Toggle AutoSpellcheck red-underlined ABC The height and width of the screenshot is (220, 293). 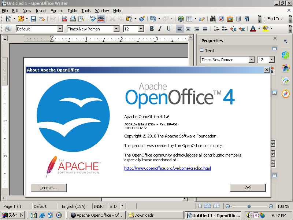click(x=101, y=19)
